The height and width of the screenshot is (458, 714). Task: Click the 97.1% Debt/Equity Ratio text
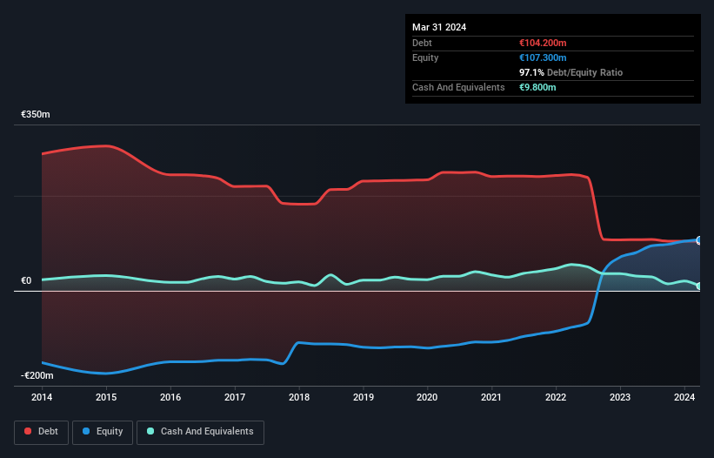click(571, 72)
